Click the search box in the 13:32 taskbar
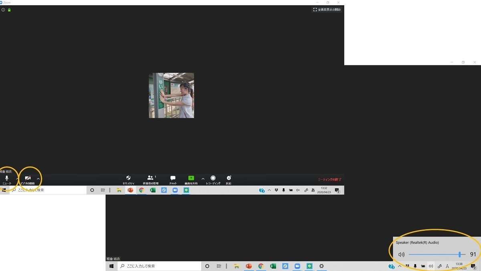The width and height of the screenshot is (481, 271). coord(48,190)
